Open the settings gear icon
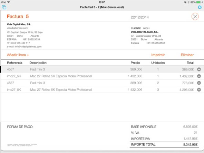204x153 pixels. [200, 7]
